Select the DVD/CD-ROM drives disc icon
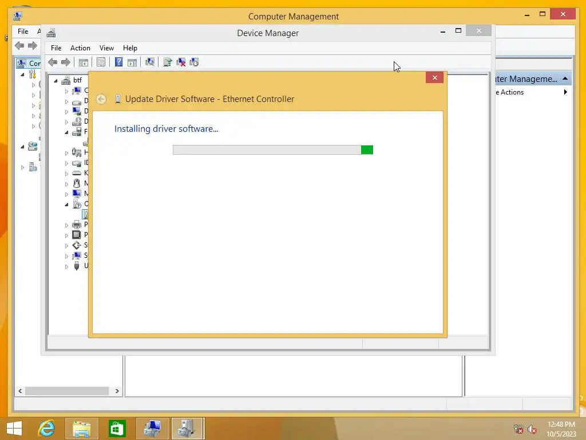The image size is (586, 440). tap(77, 121)
